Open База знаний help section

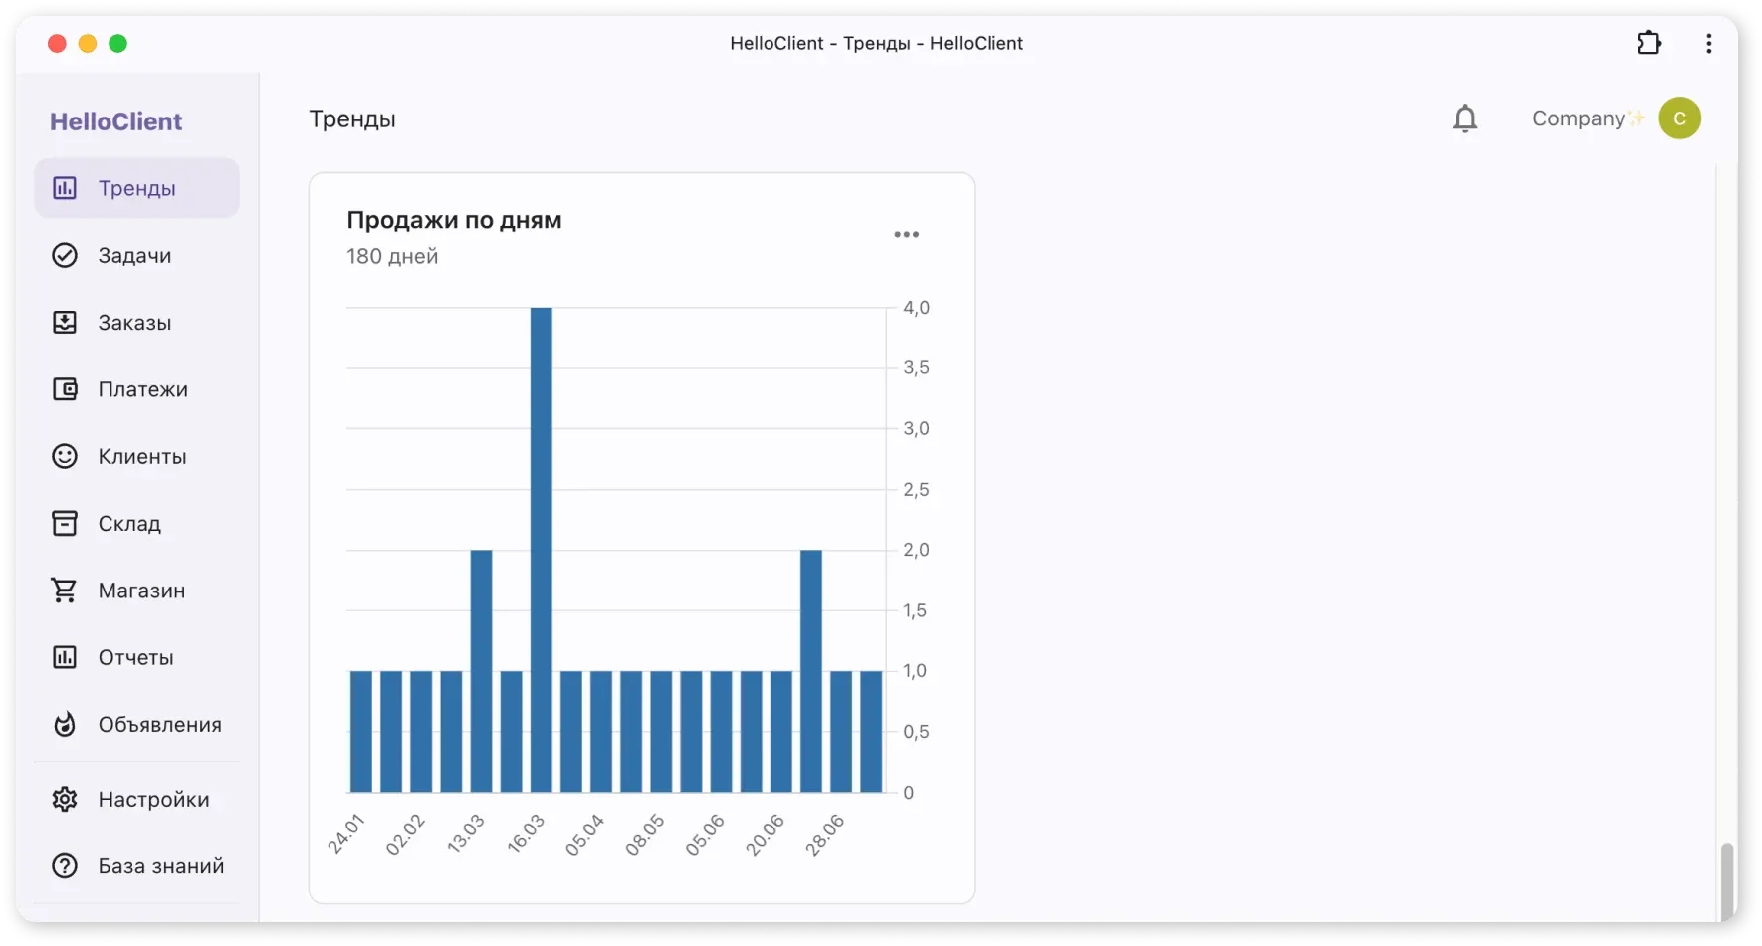[x=160, y=866]
